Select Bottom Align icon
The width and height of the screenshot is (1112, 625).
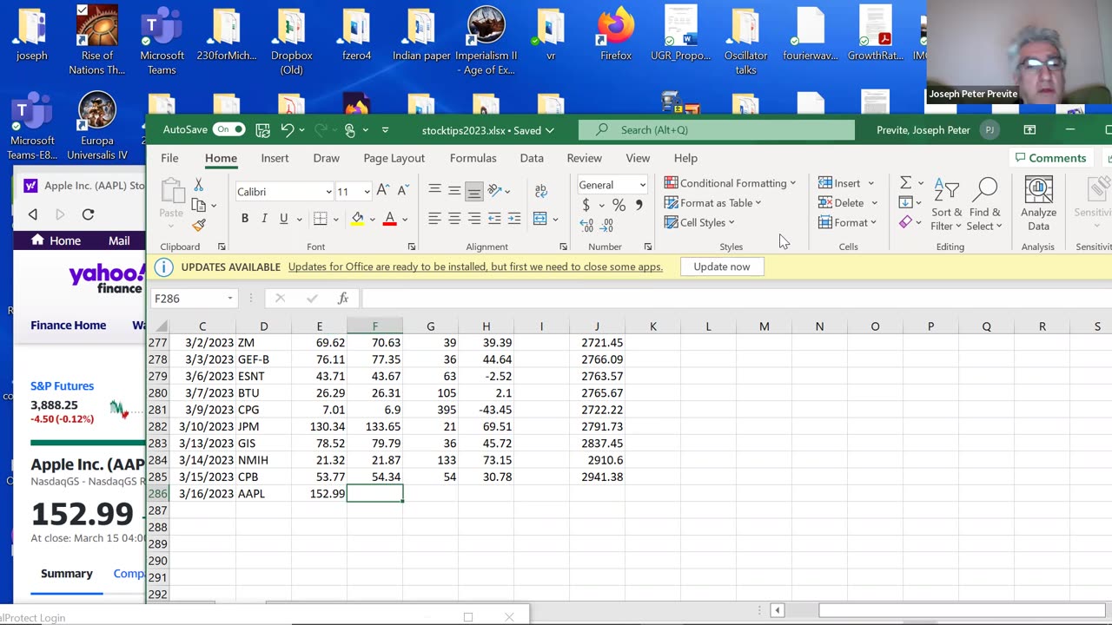pos(474,191)
